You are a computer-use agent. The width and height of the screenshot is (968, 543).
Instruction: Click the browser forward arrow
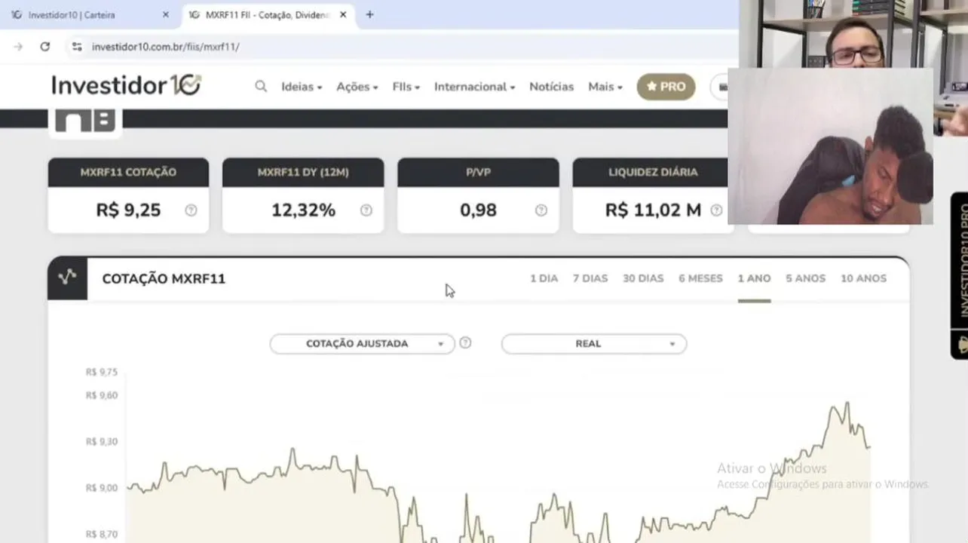pyautogui.click(x=18, y=47)
